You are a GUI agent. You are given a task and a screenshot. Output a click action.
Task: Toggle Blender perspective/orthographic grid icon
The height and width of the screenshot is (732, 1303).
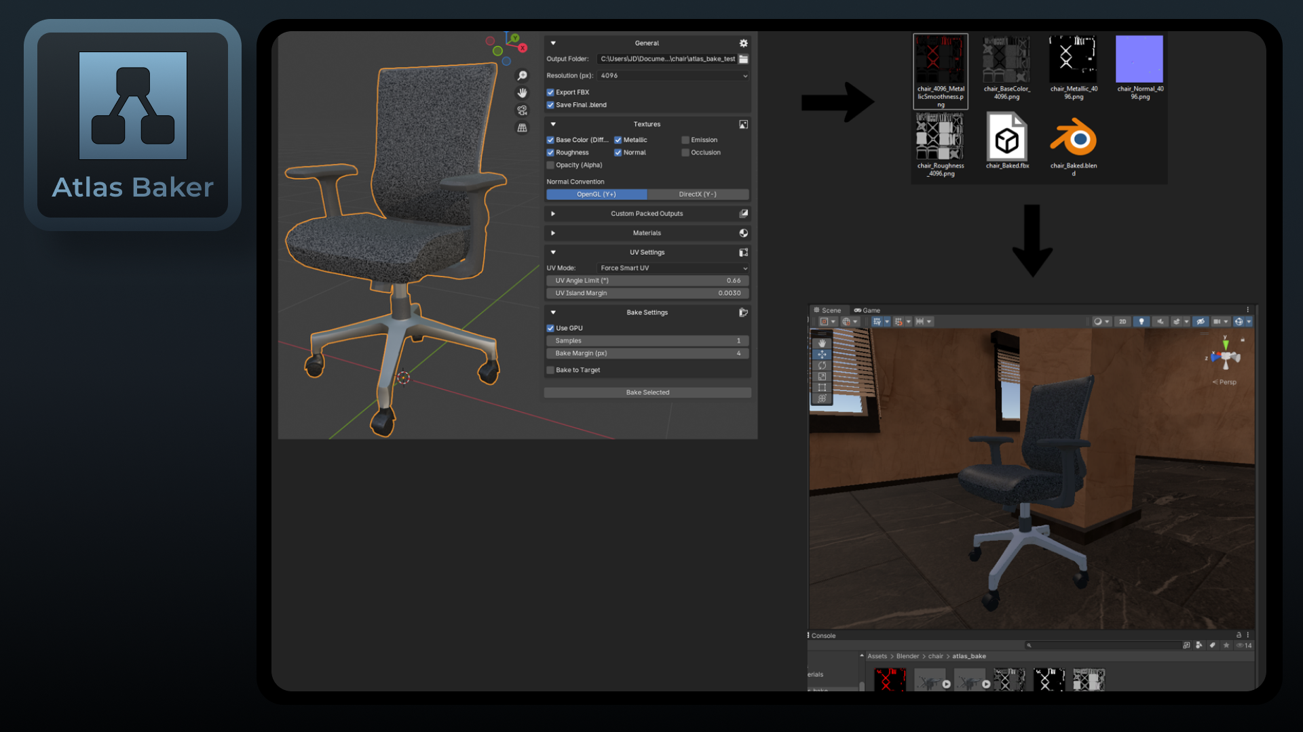point(522,127)
